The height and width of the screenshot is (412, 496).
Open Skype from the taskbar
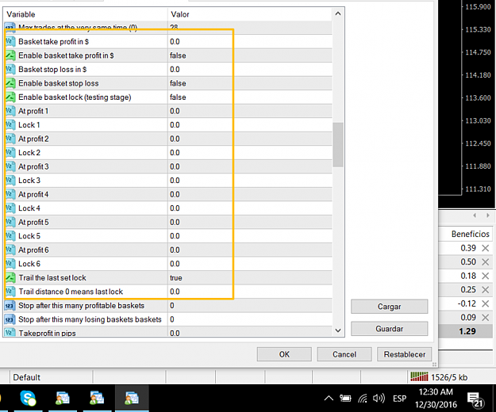click(x=28, y=398)
